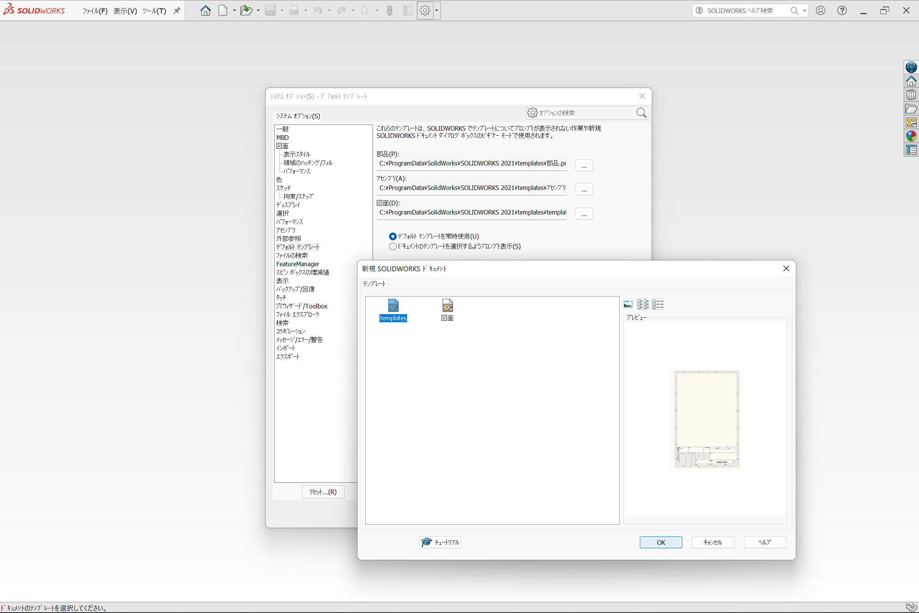The width and height of the screenshot is (919, 613).
Task: Open dropdown arrow next to Open icon
Action: point(258,11)
